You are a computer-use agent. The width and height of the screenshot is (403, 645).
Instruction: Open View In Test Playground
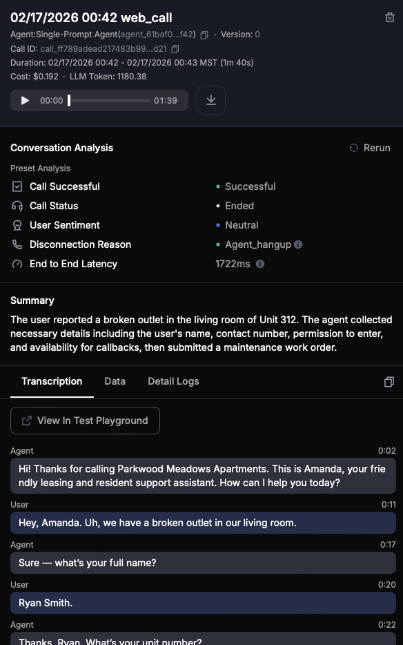(x=84, y=420)
